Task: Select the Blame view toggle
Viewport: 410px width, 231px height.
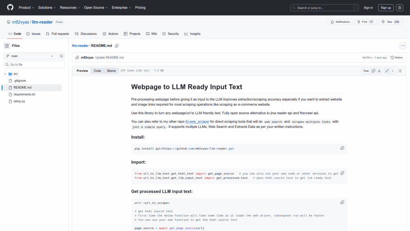Action: pyautogui.click(x=111, y=71)
